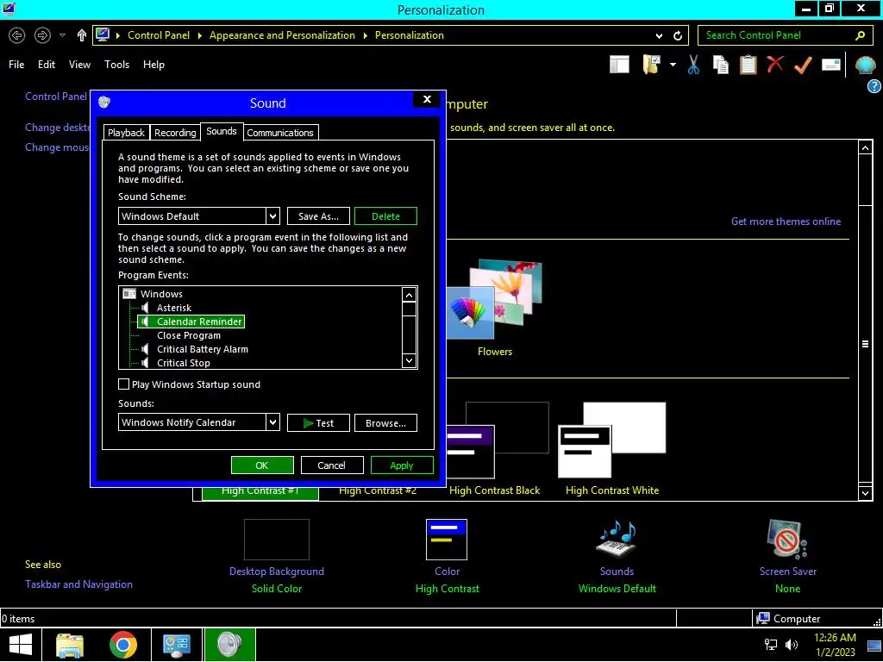Open Classic Shell settings shell icon
The height and width of the screenshot is (662, 883).
coord(865,66)
